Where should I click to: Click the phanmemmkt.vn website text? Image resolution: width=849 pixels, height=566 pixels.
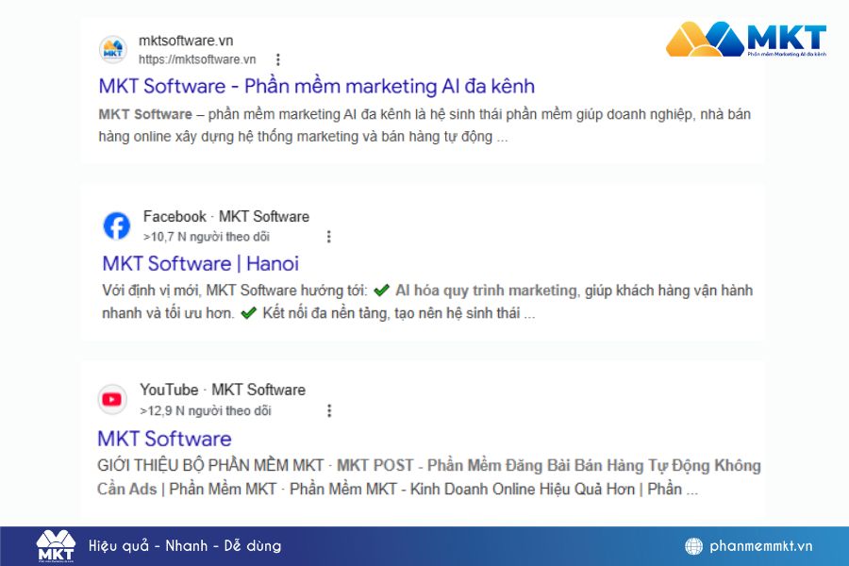coord(760,546)
